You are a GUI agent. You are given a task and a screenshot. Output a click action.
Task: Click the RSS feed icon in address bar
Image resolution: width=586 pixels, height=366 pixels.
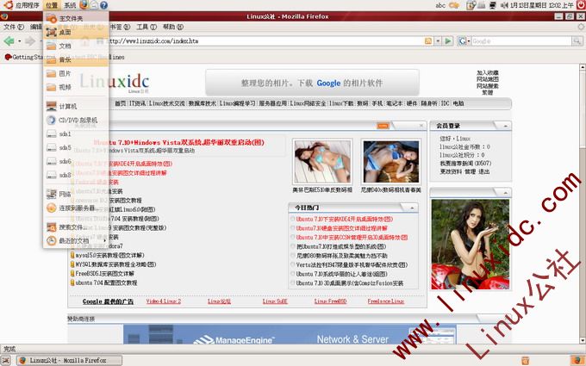(427, 40)
